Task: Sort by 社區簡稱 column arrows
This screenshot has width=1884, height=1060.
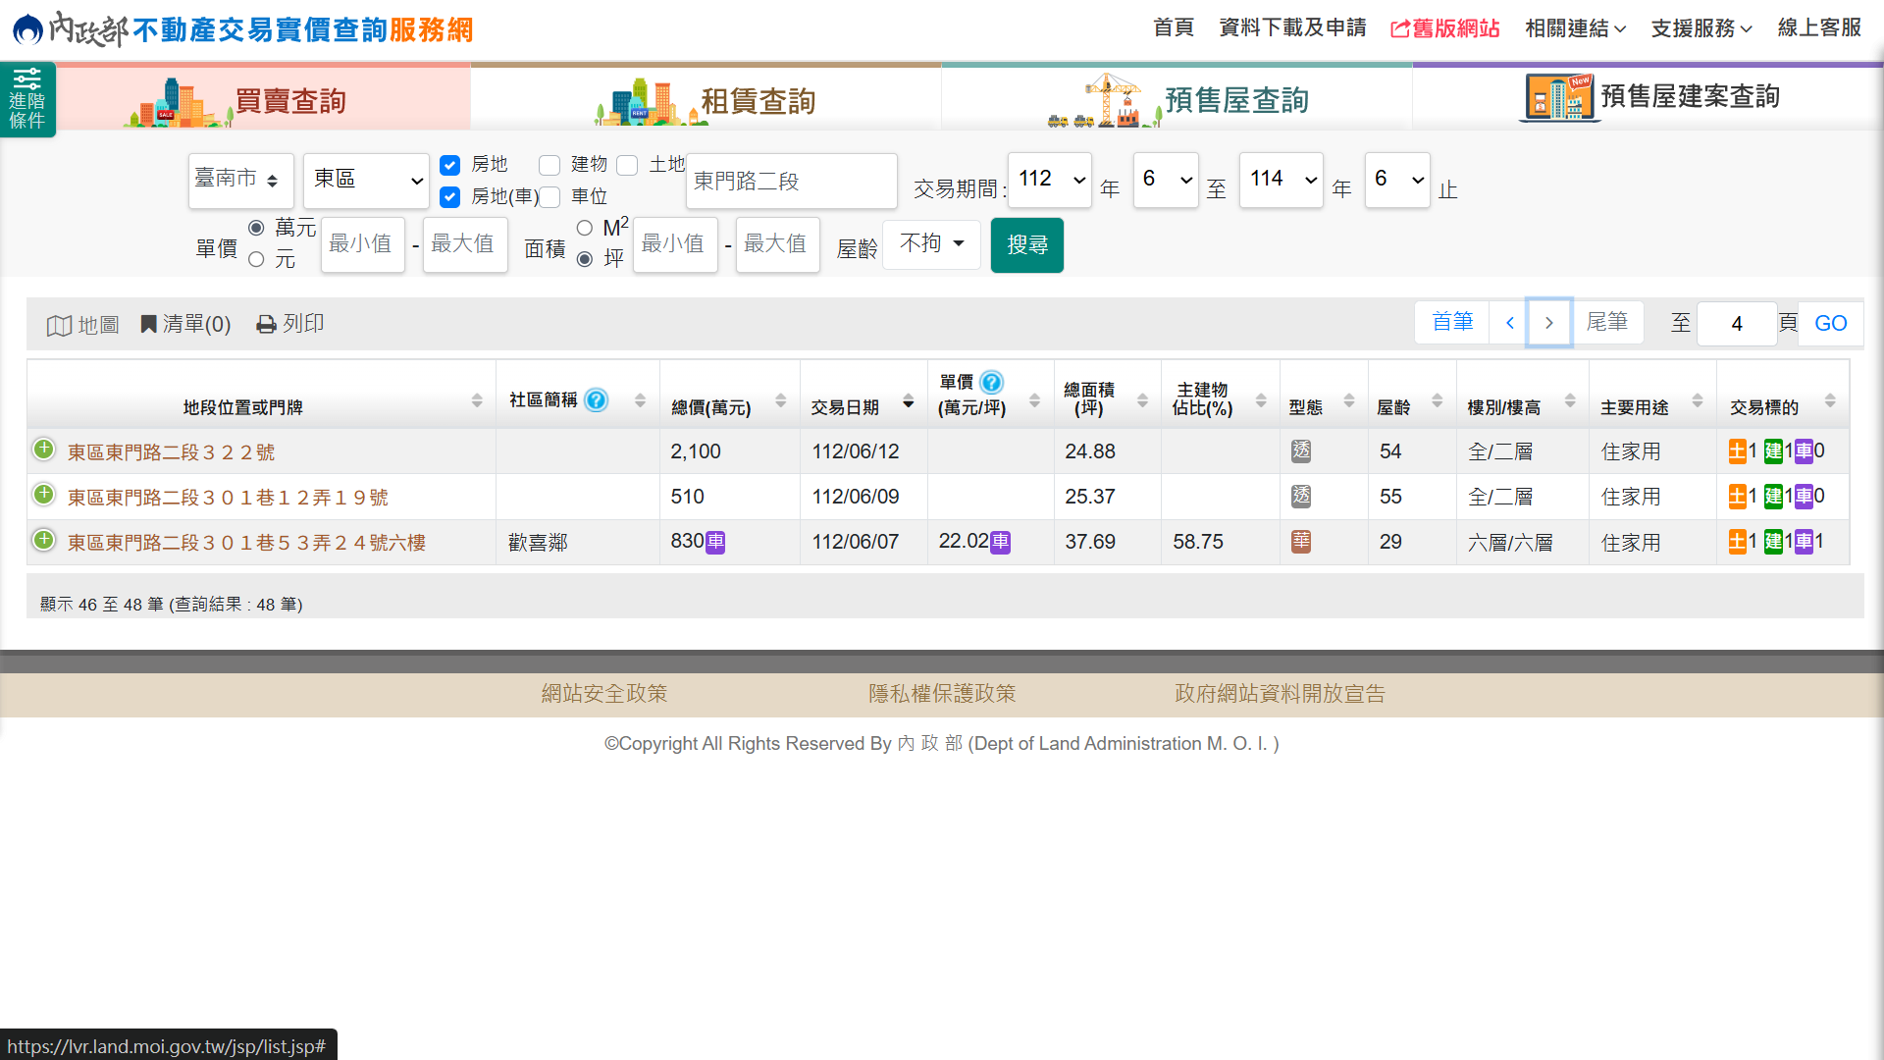Action: [640, 400]
